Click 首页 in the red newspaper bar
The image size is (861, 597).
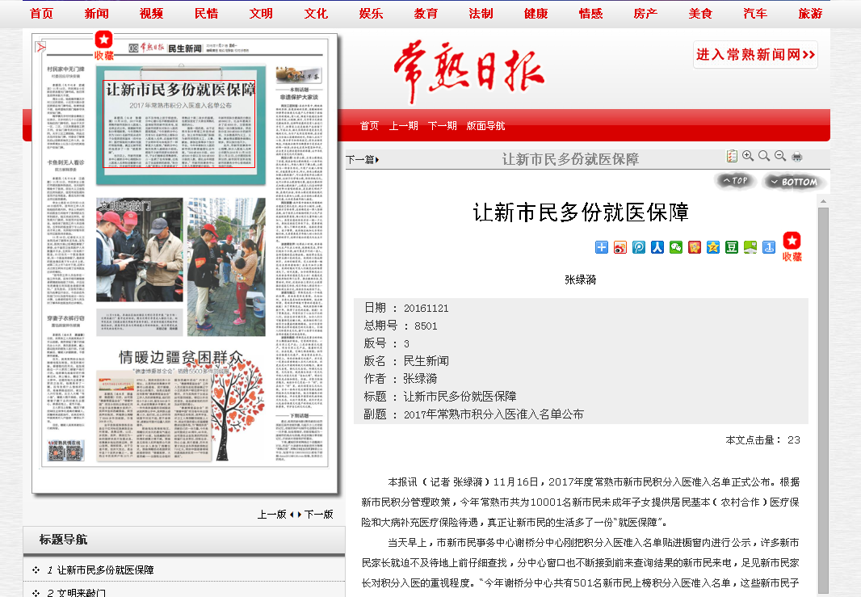[x=370, y=126]
